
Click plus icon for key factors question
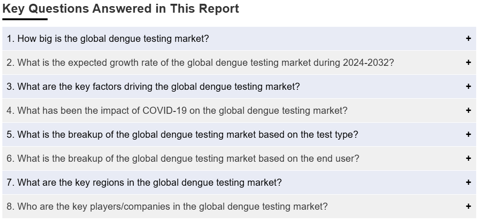tap(468, 87)
